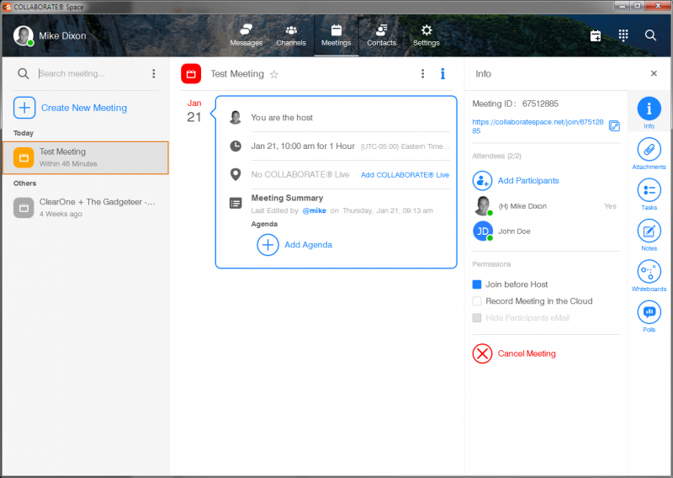673x478 pixels.
Task: Click the Meeting Summary list icon
Action: [x=236, y=203]
